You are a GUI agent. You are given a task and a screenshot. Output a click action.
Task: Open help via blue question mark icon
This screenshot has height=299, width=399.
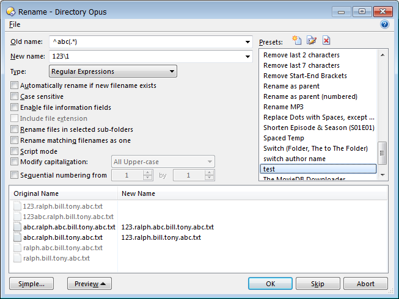(384, 24)
